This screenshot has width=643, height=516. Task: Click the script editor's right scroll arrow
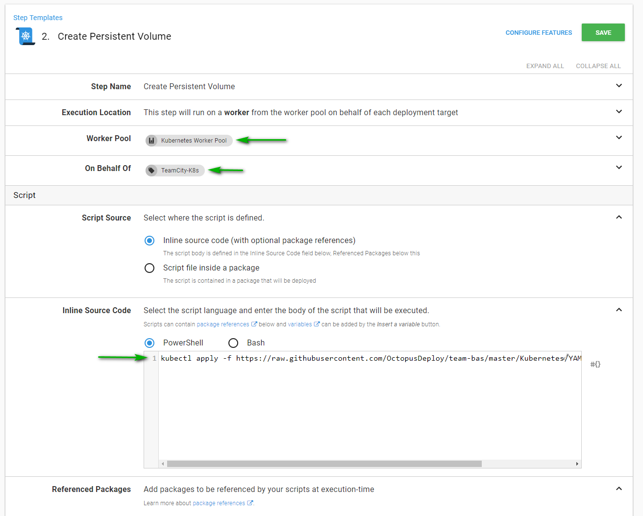(x=577, y=464)
